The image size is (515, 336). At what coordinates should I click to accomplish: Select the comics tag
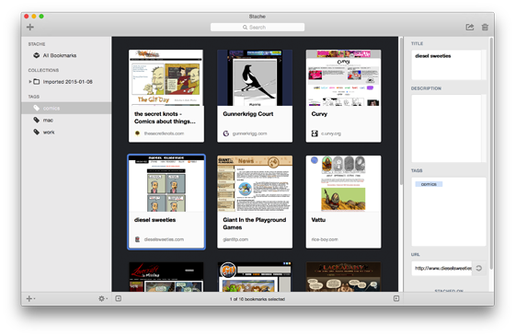(x=66, y=109)
